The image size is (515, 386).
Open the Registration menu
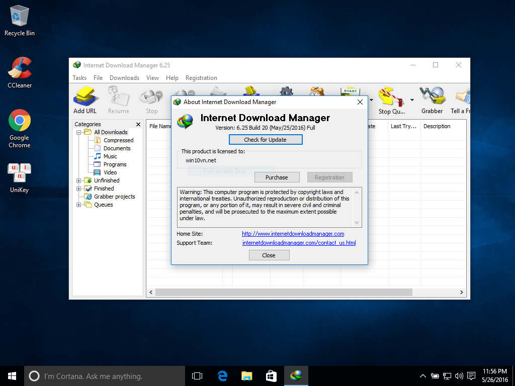click(201, 78)
